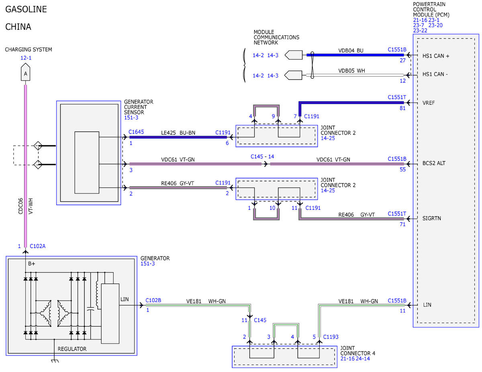
Task: Click the Charging System arrow marker A
Action: pos(26,73)
